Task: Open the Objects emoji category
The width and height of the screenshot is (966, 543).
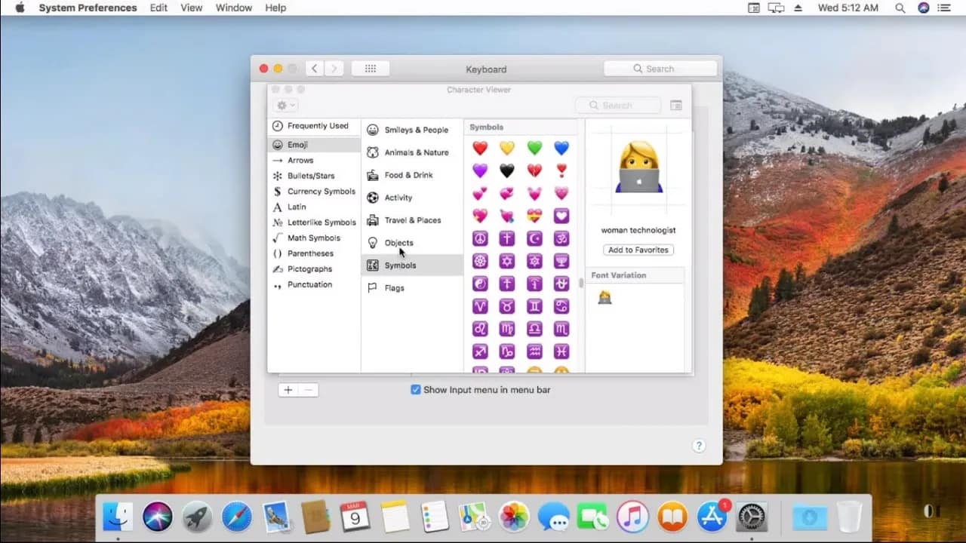Action: 398,242
